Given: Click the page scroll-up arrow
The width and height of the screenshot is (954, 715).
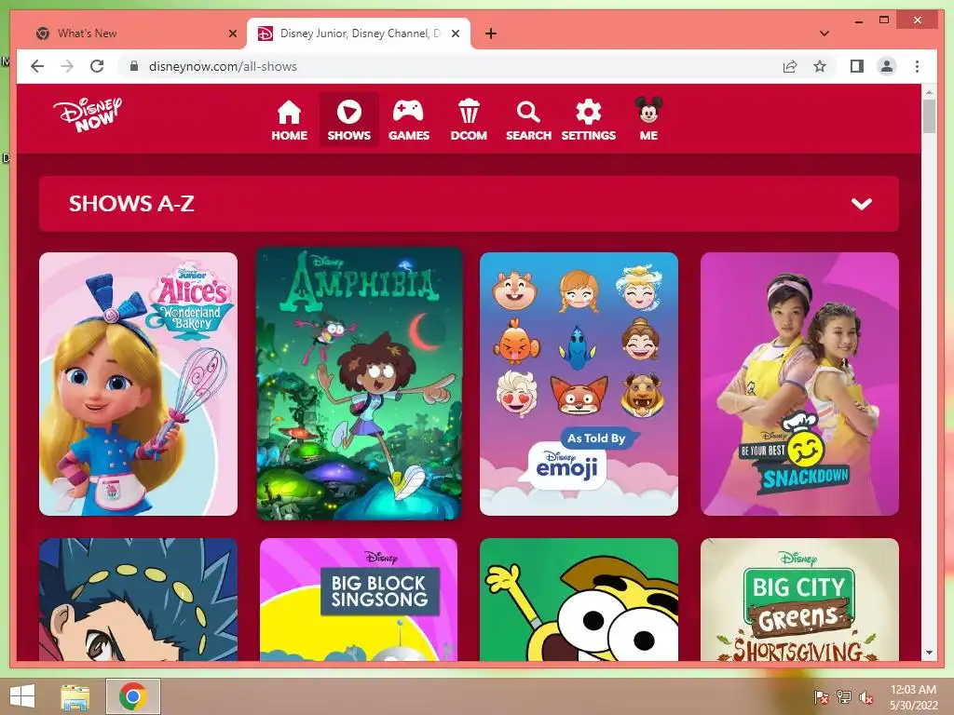Looking at the screenshot, I should 929,92.
